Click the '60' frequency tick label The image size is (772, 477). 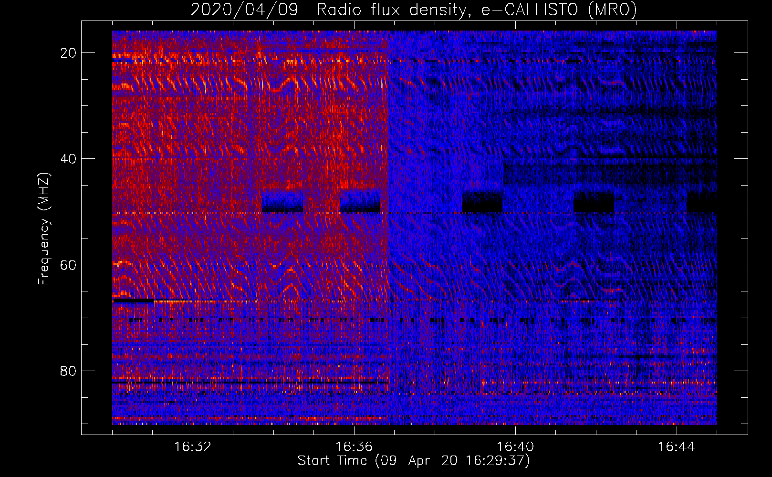68,265
